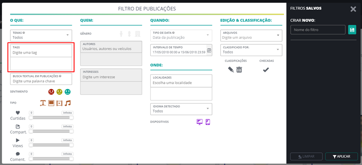Click the green save filter disk icon
This screenshot has height=165, width=362.
click(352, 30)
